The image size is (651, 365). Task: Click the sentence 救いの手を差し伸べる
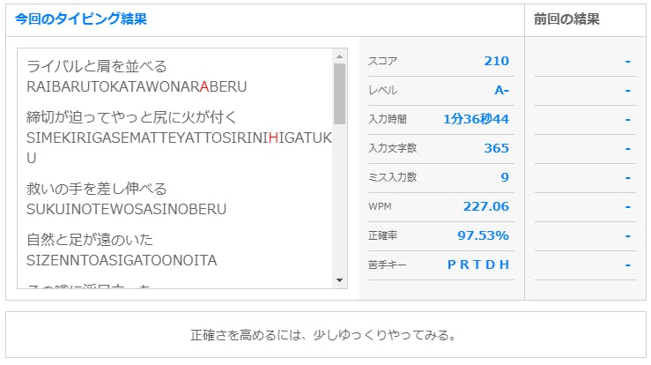tap(97, 189)
